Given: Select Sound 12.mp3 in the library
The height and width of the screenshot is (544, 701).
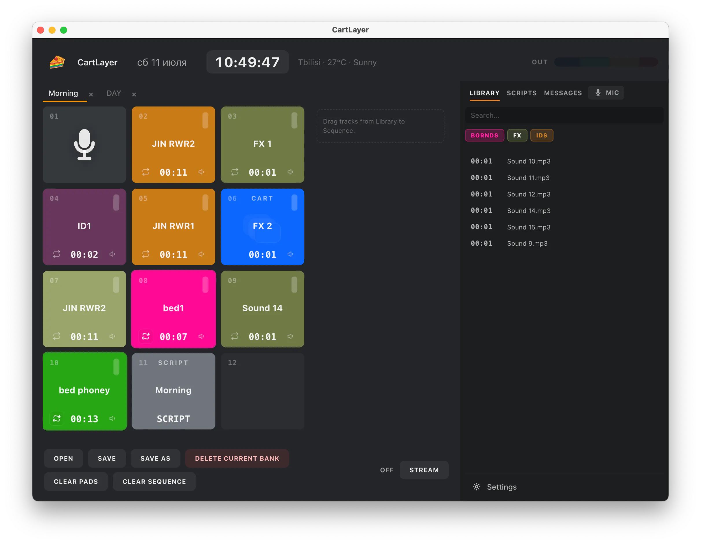Looking at the screenshot, I should coord(564,194).
